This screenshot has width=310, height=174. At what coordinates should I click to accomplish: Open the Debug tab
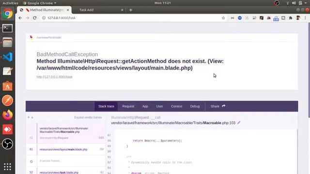coord(195,106)
